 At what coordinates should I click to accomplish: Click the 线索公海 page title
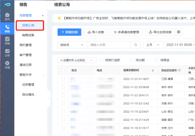pos(62,5)
